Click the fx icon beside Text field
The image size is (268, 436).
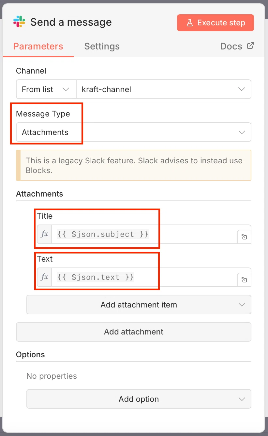[45, 277]
